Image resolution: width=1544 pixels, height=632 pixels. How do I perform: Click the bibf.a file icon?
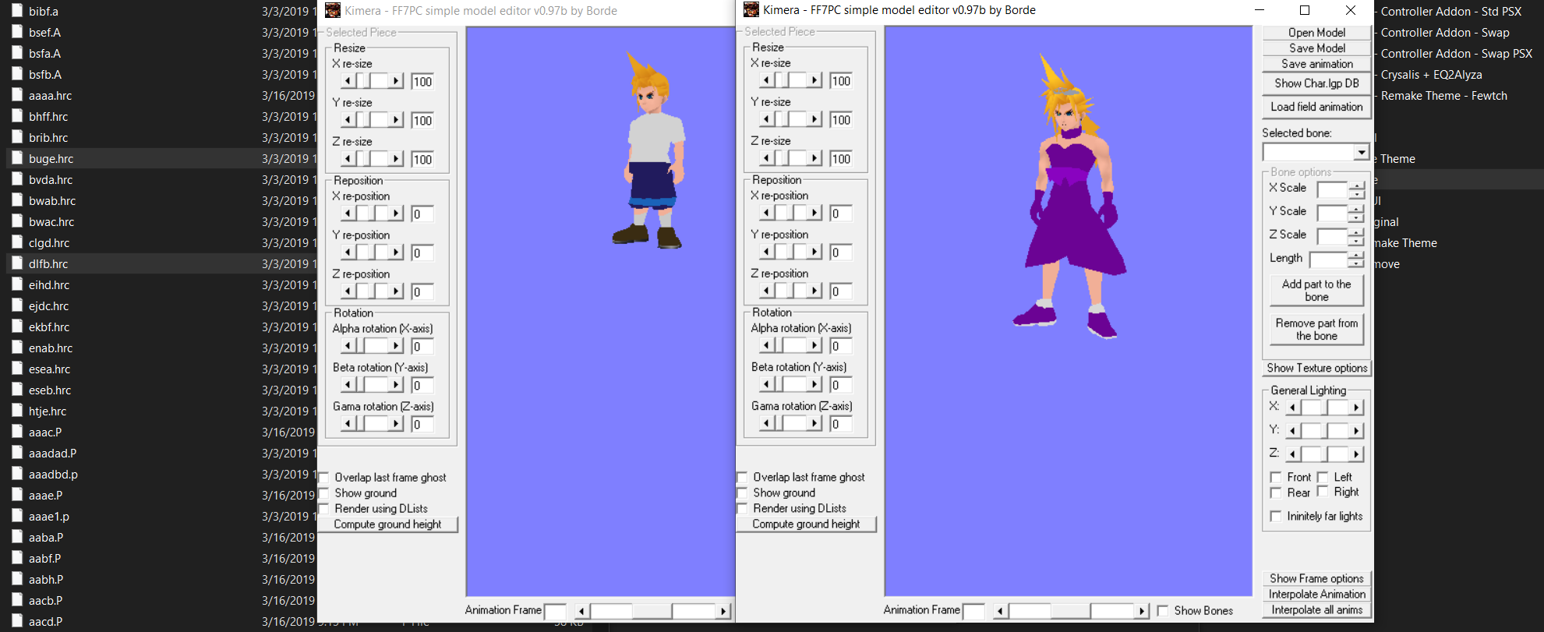tap(17, 11)
